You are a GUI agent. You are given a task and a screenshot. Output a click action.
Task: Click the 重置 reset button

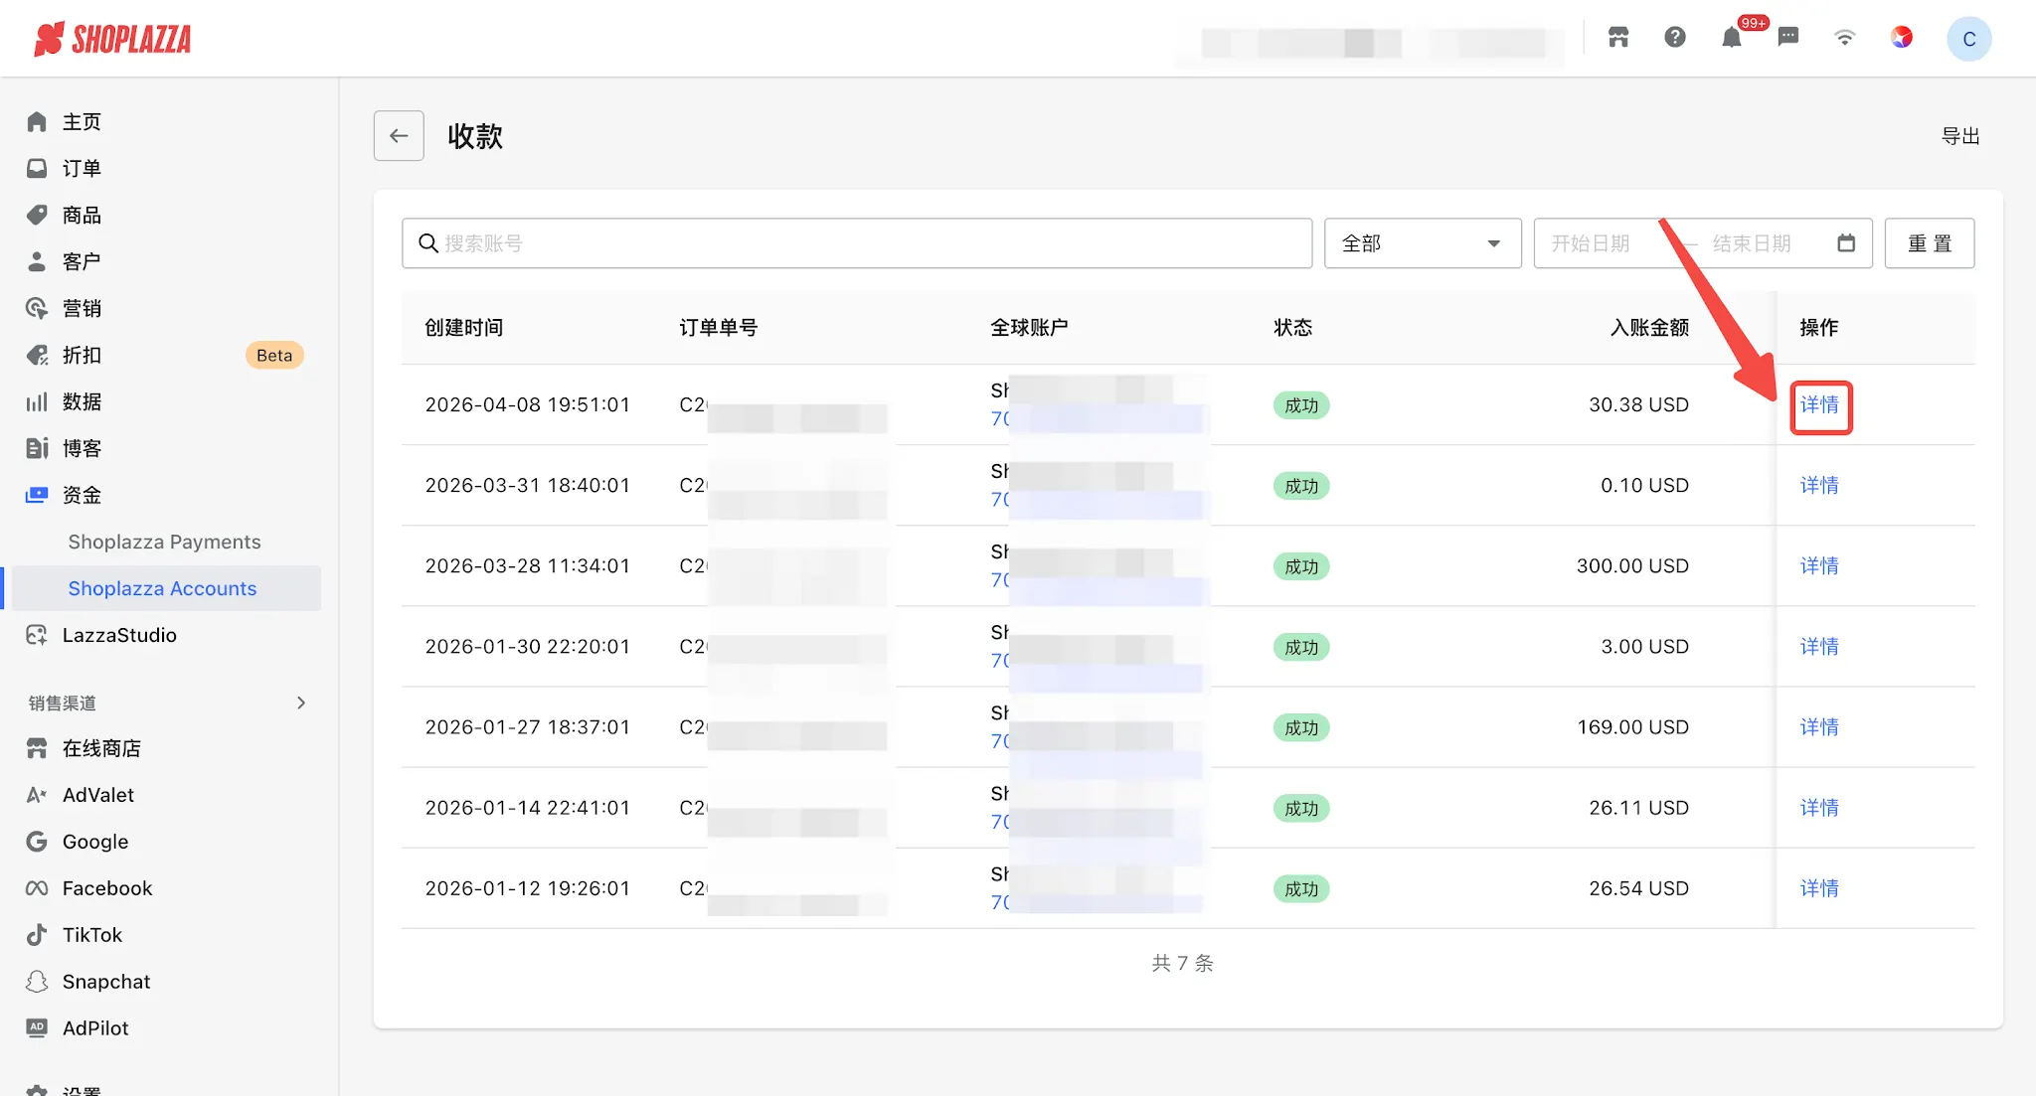(1930, 243)
